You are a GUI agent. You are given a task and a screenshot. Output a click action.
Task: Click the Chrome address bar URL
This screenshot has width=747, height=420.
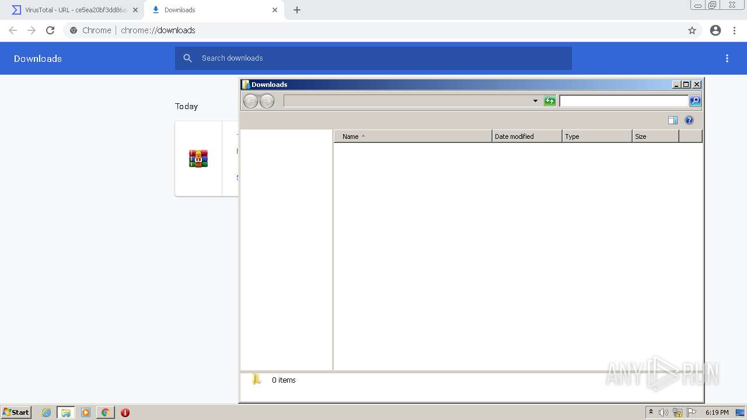[x=158, y=30]
